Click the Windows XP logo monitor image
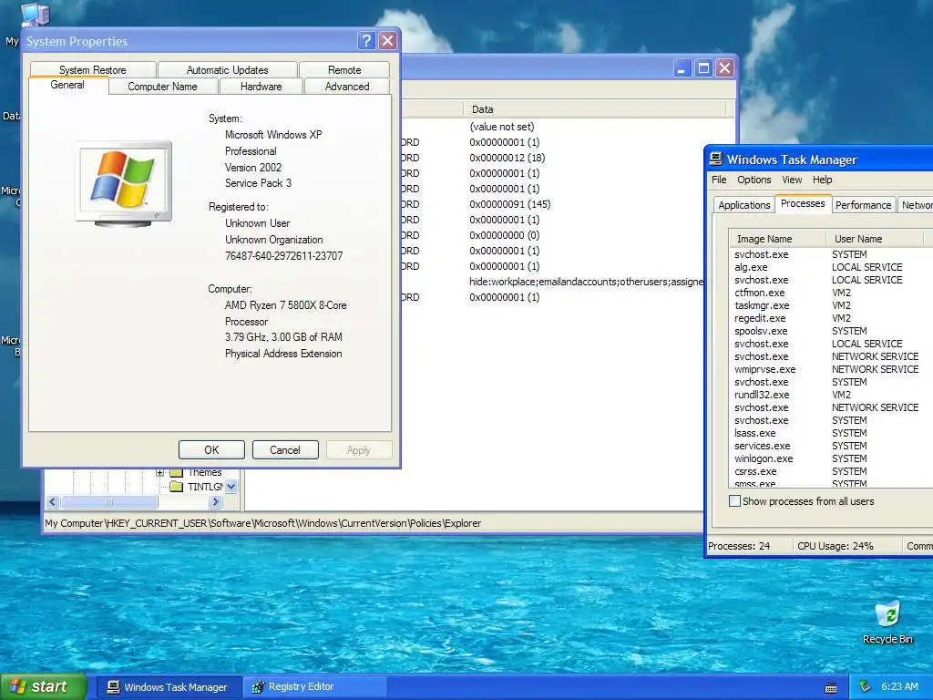 pos(124,183)
